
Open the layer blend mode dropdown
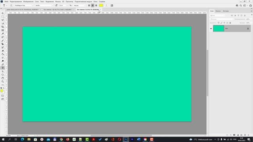222,19
